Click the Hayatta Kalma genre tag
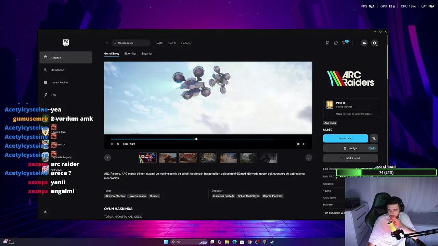The image size is (438, 246). (137, 196)
